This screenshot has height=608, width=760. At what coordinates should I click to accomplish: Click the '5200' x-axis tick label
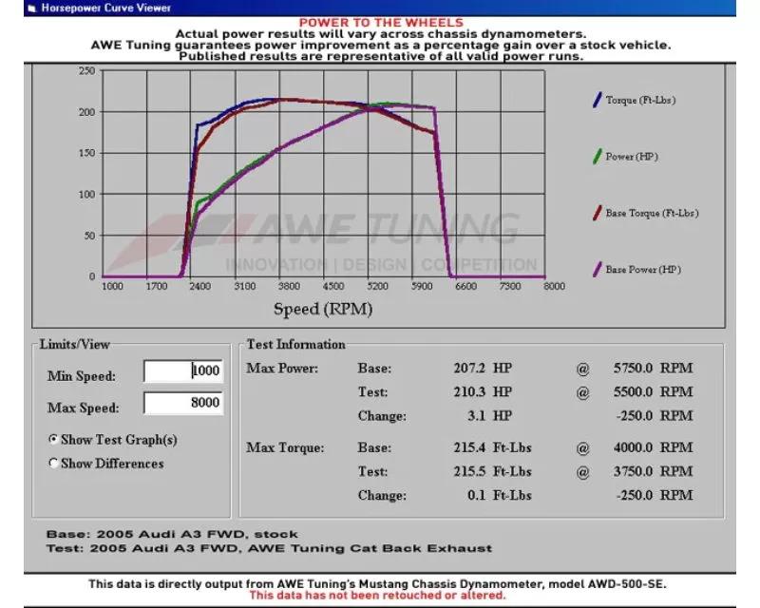(377, 287)
